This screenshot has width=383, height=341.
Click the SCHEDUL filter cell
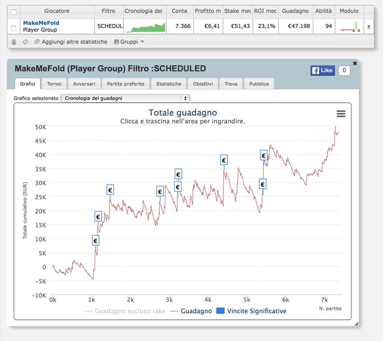click(x=109, y=26)
